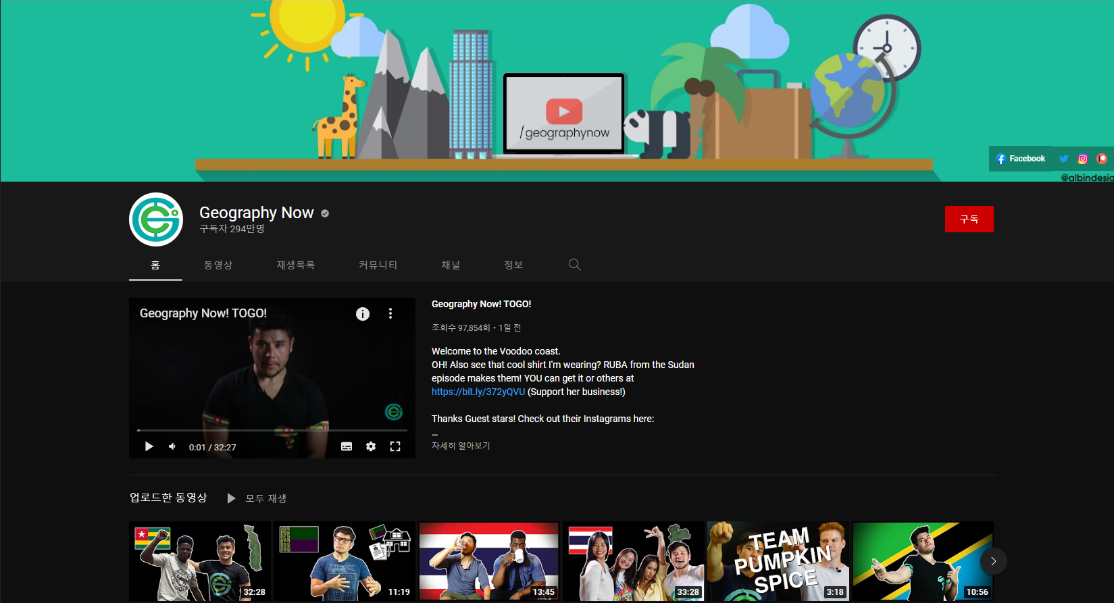This screenshot has height=603, width=1114.
Task: Select the 홈 tab
Action: click(x=155, y=265)
